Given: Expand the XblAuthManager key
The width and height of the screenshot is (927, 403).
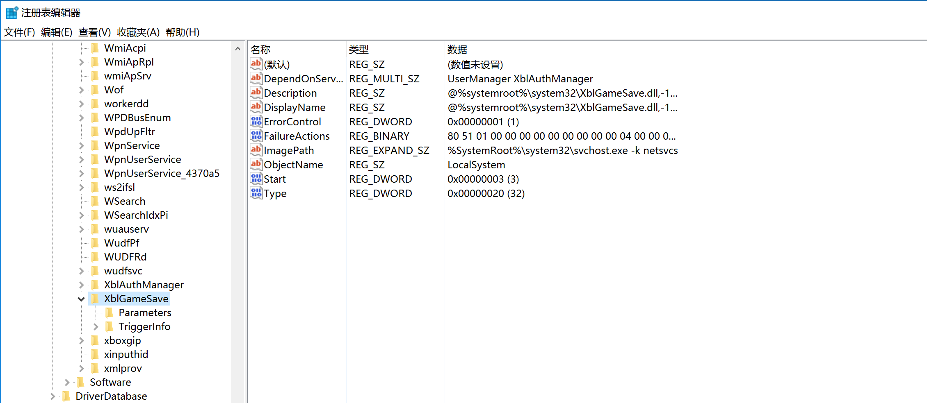Looking at the screenshot, I should click(81, 285).
